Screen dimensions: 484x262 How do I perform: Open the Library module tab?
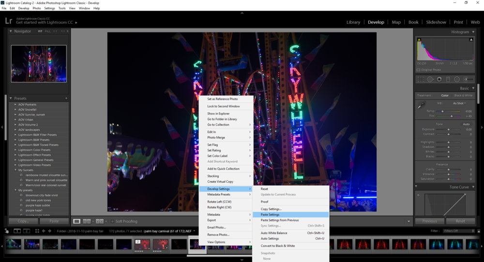353,22
